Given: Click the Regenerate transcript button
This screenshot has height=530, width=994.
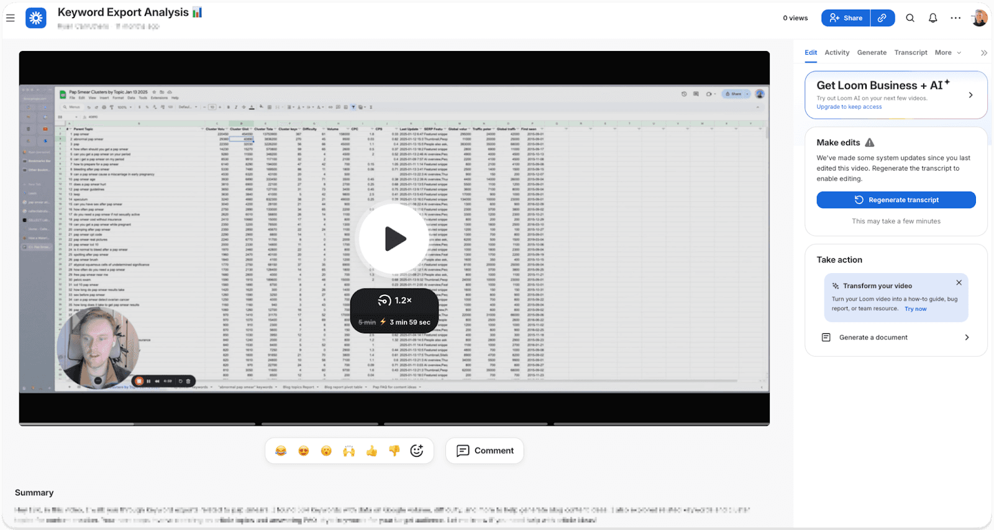Looking at the screenshot, I should [x=896, y=200].
